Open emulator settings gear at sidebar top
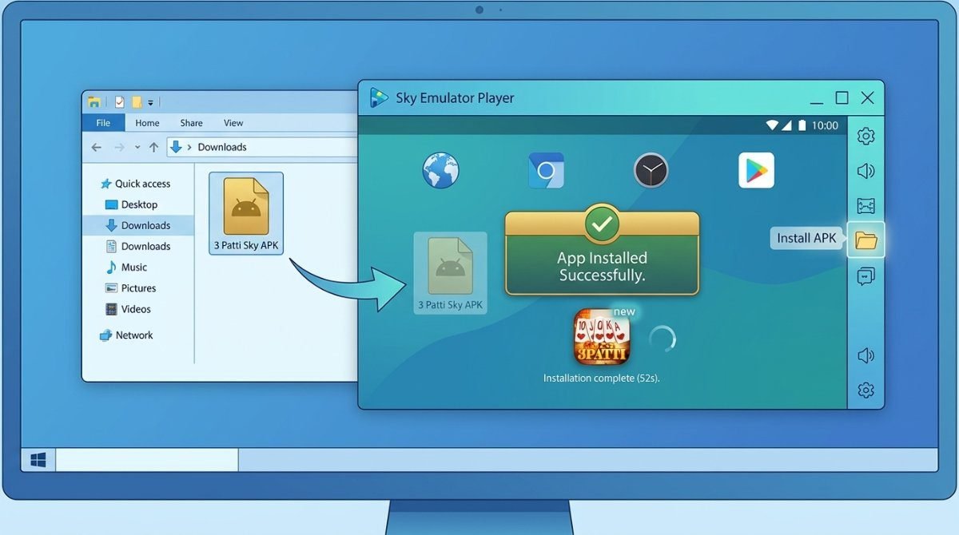Screen dimensions: 959x535 (x=865, y=137)
